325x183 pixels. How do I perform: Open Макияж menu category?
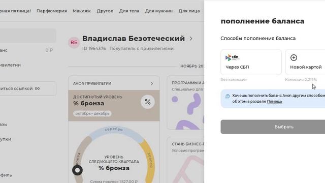click(82, 11)
